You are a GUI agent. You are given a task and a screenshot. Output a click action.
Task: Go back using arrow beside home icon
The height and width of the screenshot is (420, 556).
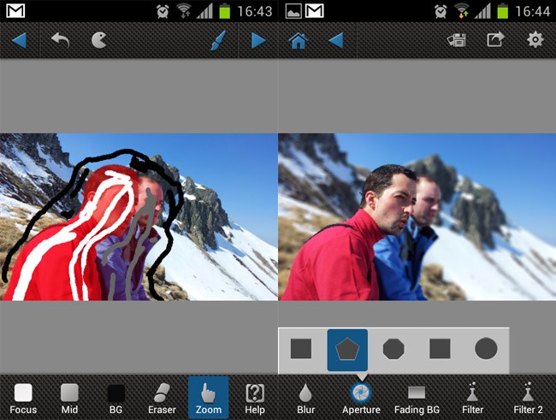coord(336,40)
